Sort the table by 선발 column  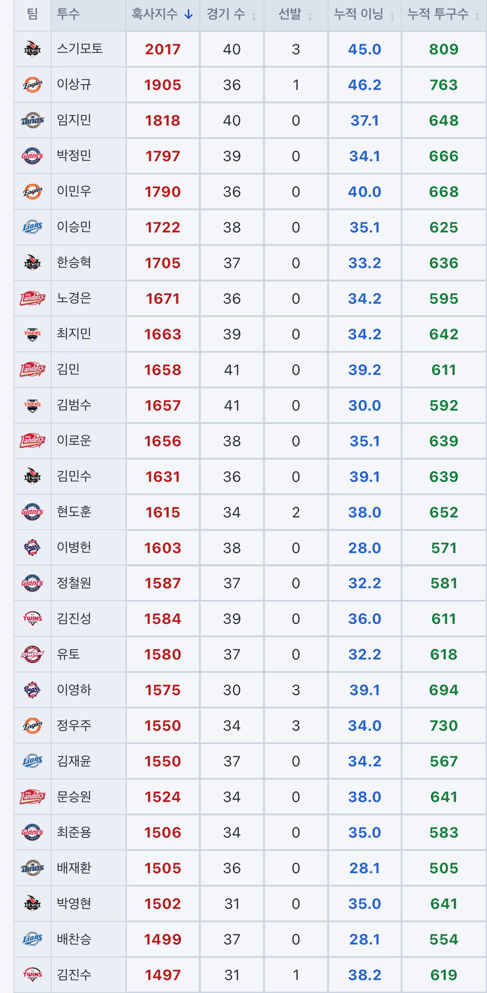(296, 14)
